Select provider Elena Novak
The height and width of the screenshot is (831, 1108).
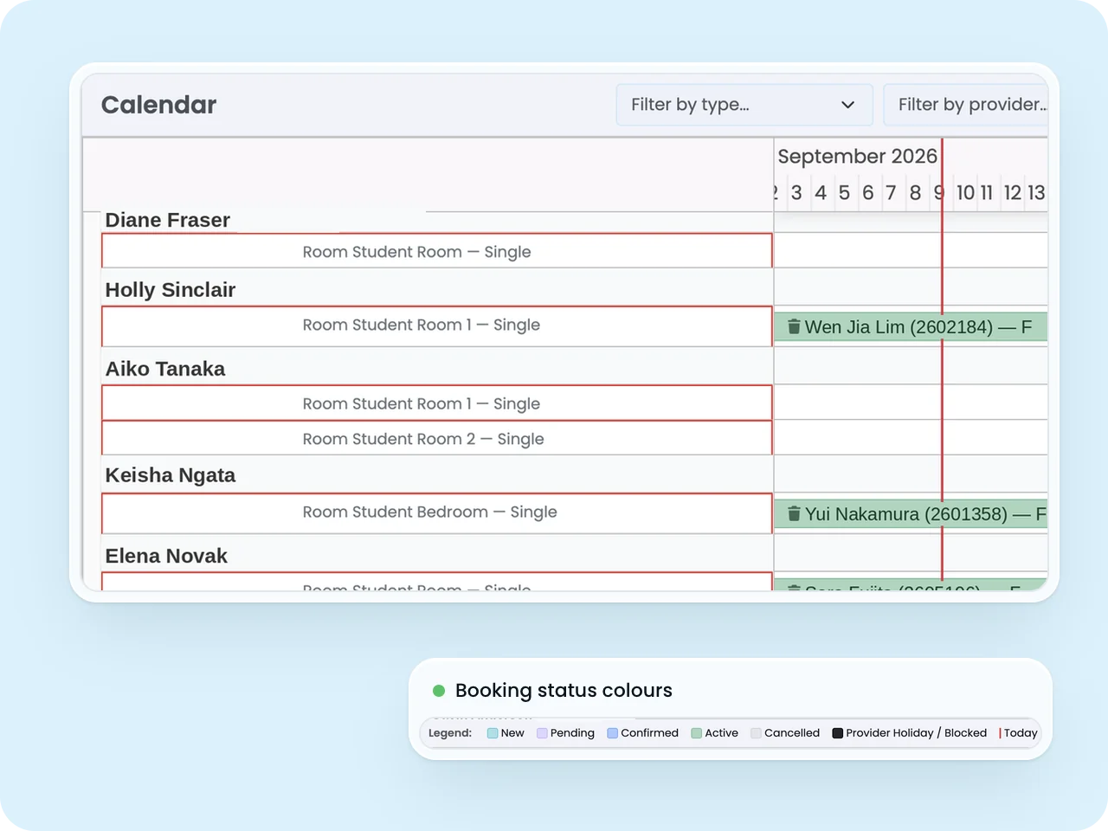pos(166,556)
